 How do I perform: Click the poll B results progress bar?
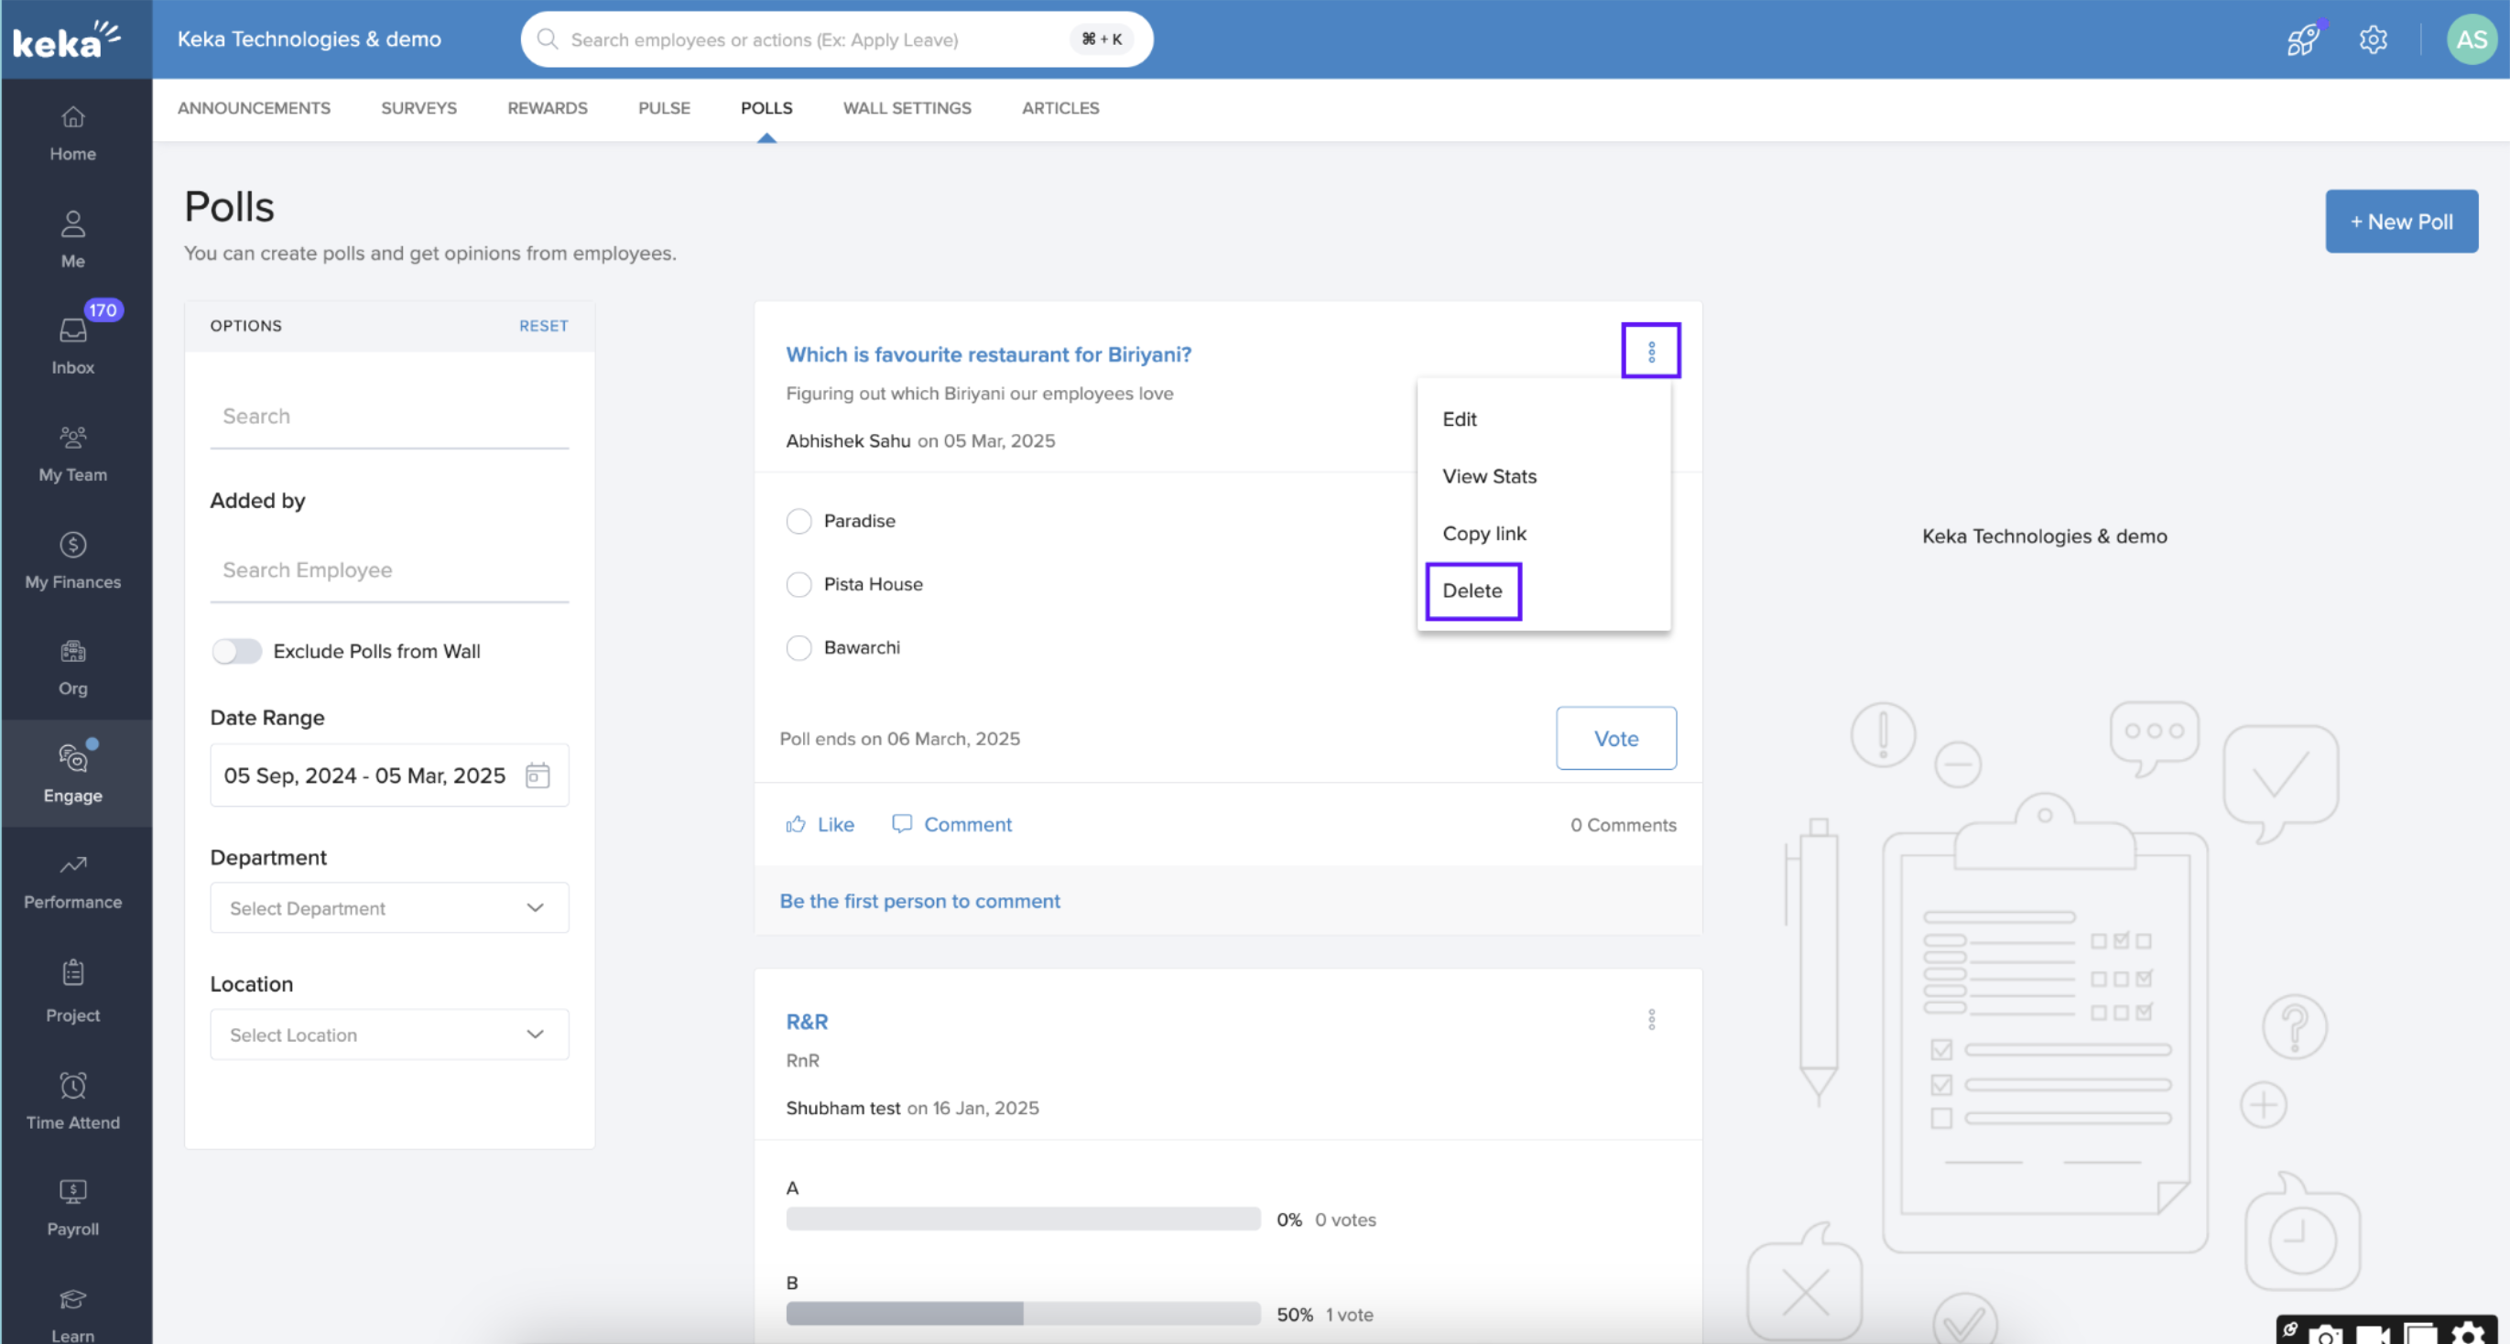[x=1022, y=1314]
